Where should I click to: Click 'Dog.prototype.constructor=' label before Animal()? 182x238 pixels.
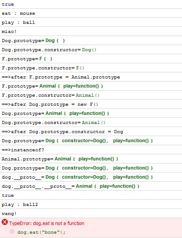pyautogui.click(x=42, y=123)
